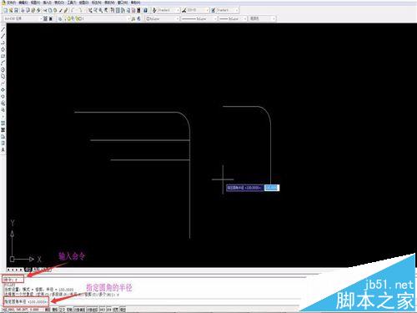Click the Dimension Style icon

point(183,10)
